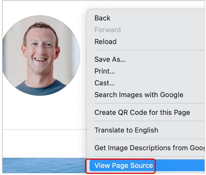Click blank white space above the profile photo
206x175 pixels.
tap(43, 7)
